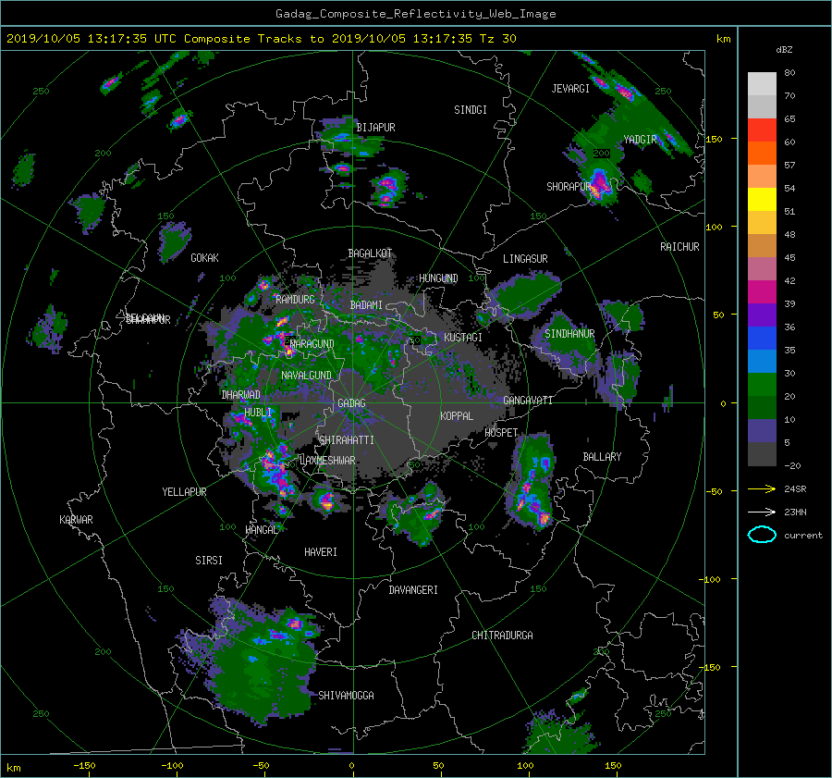This screenshot has height=778, width=832.
Task: Click the yellow 24SR track arrow in legend
Action: click(762, 488)
